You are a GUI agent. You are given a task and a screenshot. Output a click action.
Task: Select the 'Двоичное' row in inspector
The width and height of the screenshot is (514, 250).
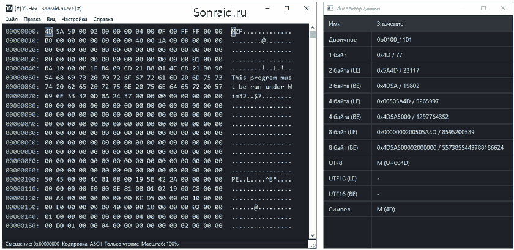[419, 40]
